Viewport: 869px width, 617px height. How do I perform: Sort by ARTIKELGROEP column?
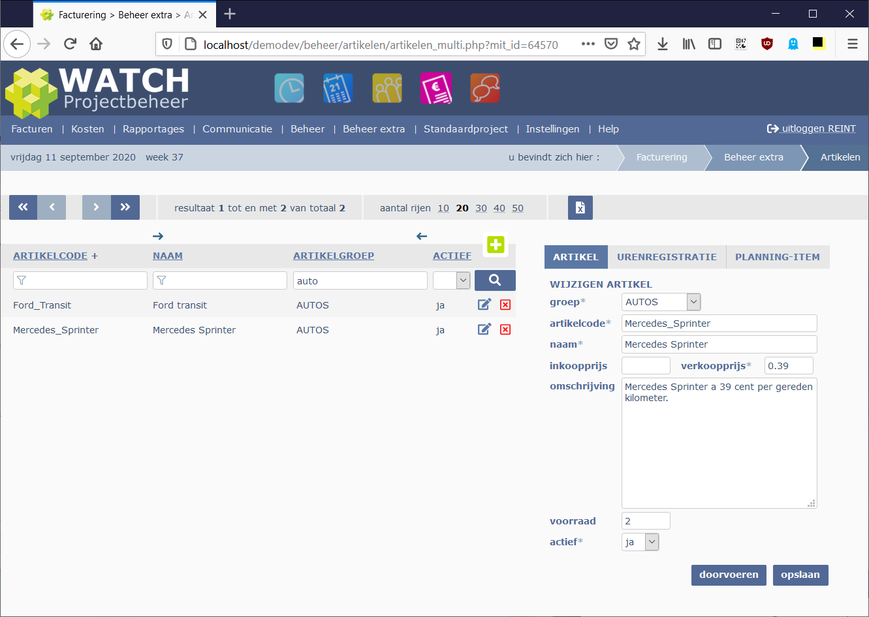coord(334,256)
